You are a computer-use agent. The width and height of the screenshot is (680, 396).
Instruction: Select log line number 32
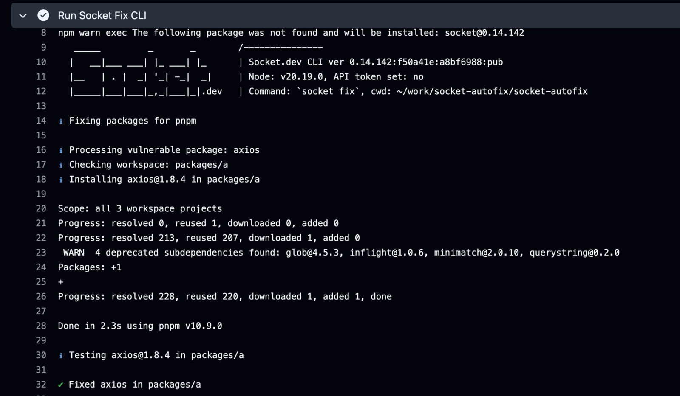41,384
